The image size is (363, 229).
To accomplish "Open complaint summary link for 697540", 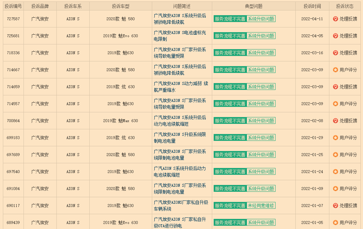I will 180,172.
